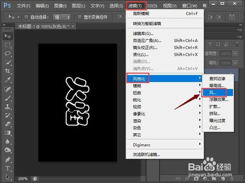Viewport: 245px width, 183px height.
Task: Click the status bar export icon beside 100%
Action: click(35, 179)
